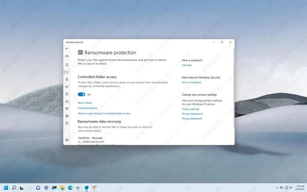The image size is (307, 192).
Task: Select Virus & threat protection shield icon
Action: [67, 72]
